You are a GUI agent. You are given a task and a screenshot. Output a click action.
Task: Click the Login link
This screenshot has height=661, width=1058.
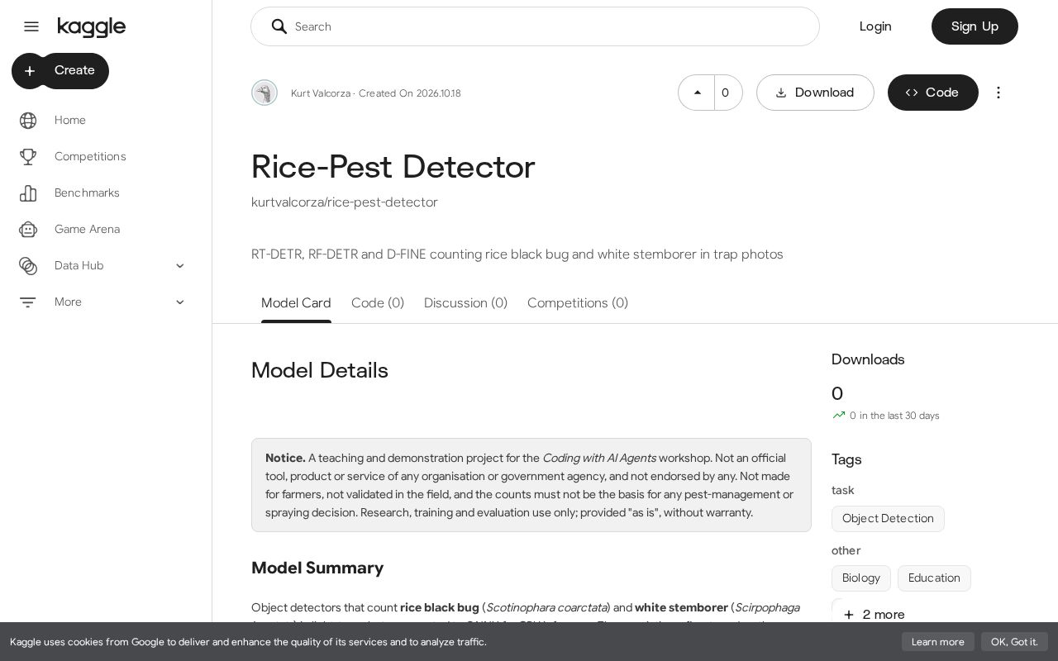(x=875, y=26)
